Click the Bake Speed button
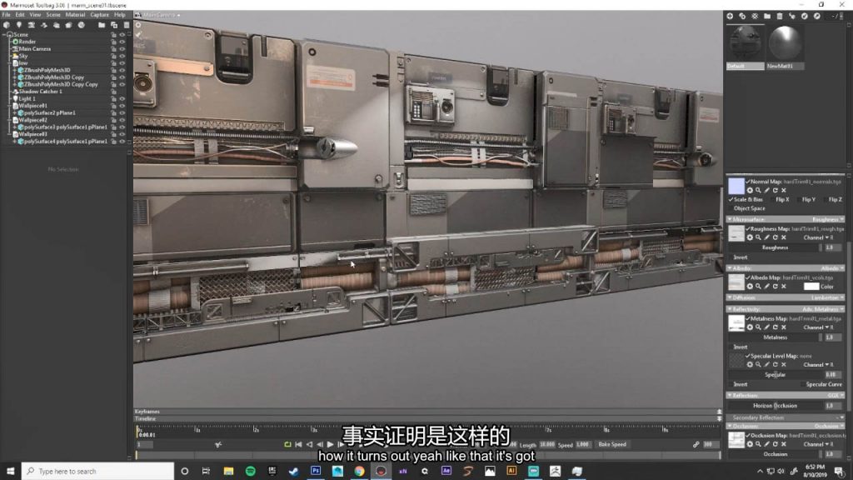This screenshot has width=853, height=480. click(612, 445)
